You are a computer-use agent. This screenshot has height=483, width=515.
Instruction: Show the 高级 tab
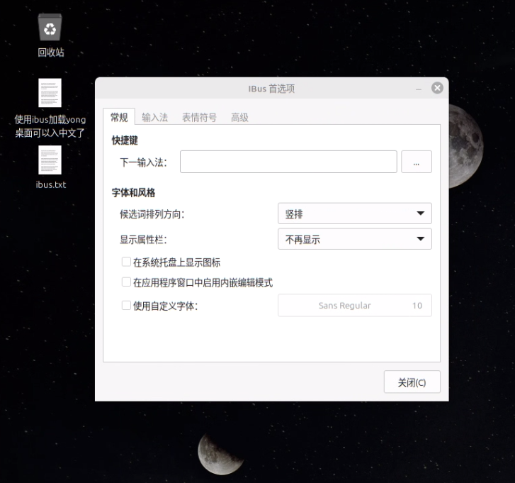(x=239, y=117)
